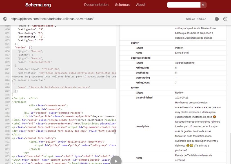Viewport: 231px width, 164px height.
Task: Click the description property label
Action: [x=142, y=127]
